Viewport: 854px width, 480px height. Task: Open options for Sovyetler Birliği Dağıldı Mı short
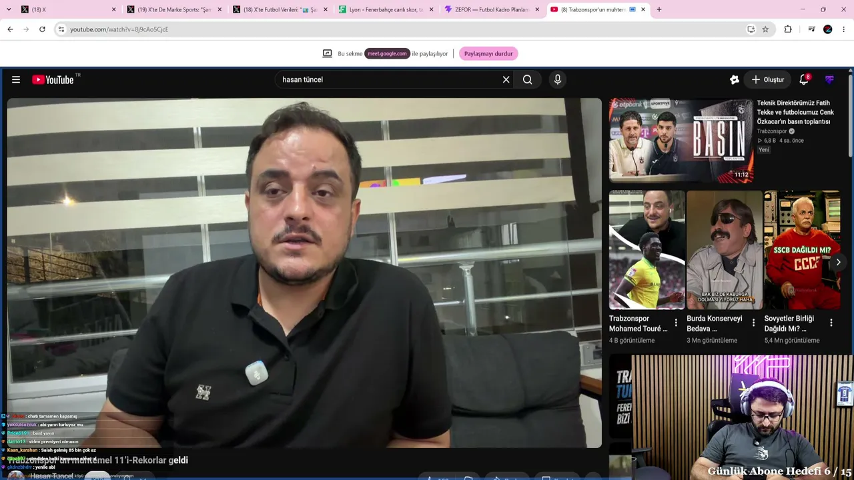(831, 323)
